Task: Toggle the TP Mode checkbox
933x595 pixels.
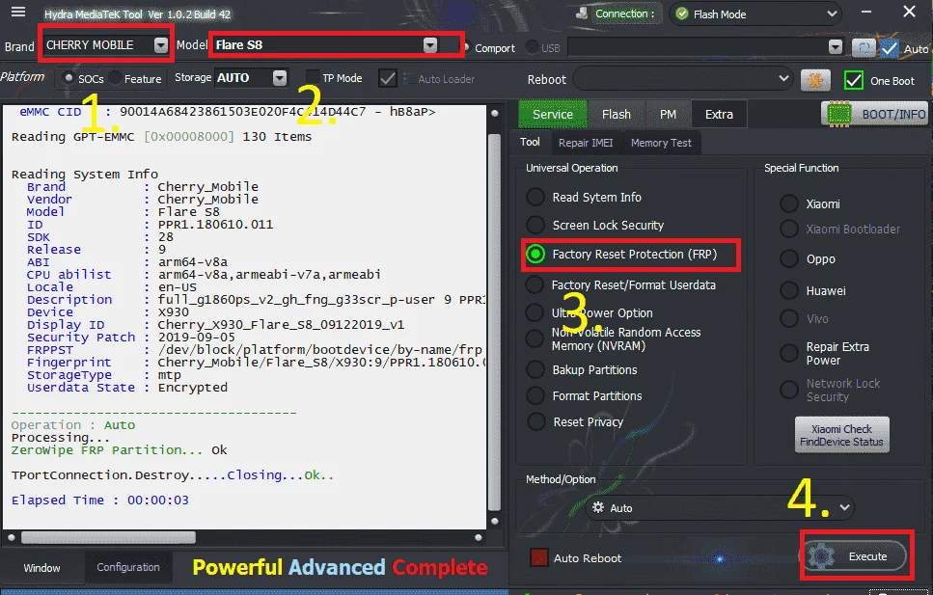Action: coord(312,77)
